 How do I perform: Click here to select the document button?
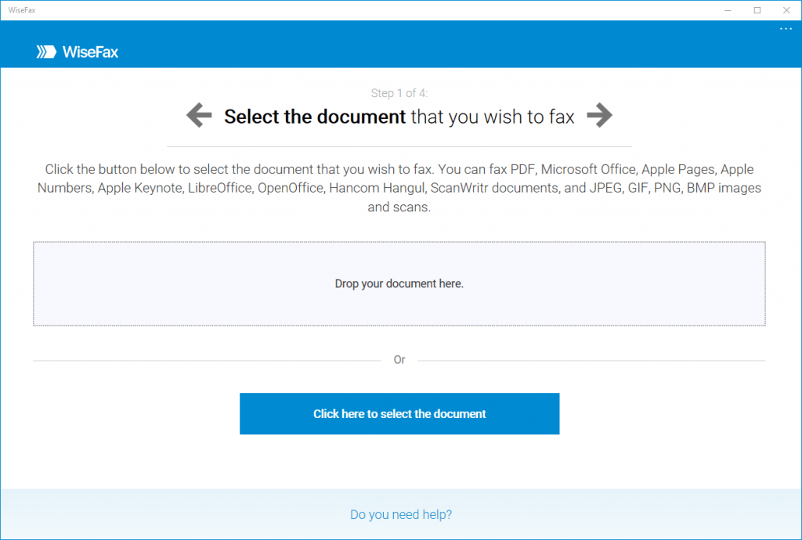click(399, 414)
